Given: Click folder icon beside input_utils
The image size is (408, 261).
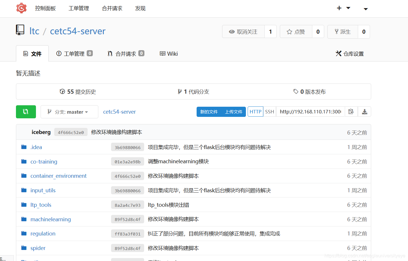Looking at the screenshot, I should (x=24, y=190).
